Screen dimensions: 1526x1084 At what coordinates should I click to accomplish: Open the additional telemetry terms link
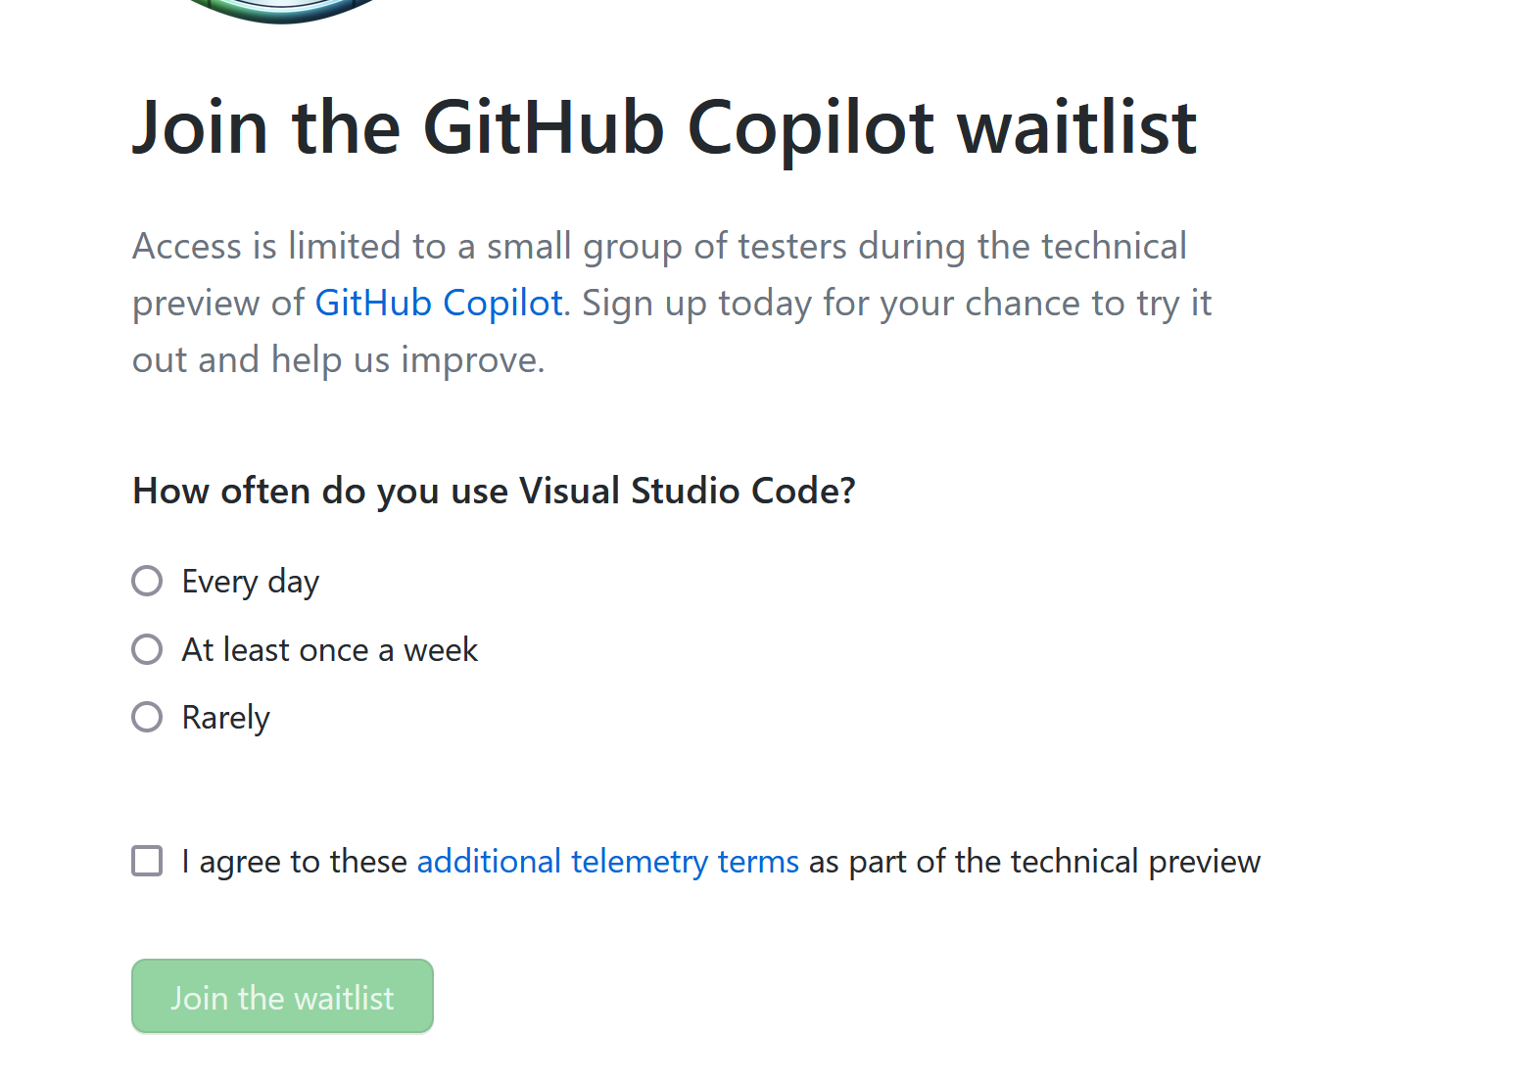608,862
